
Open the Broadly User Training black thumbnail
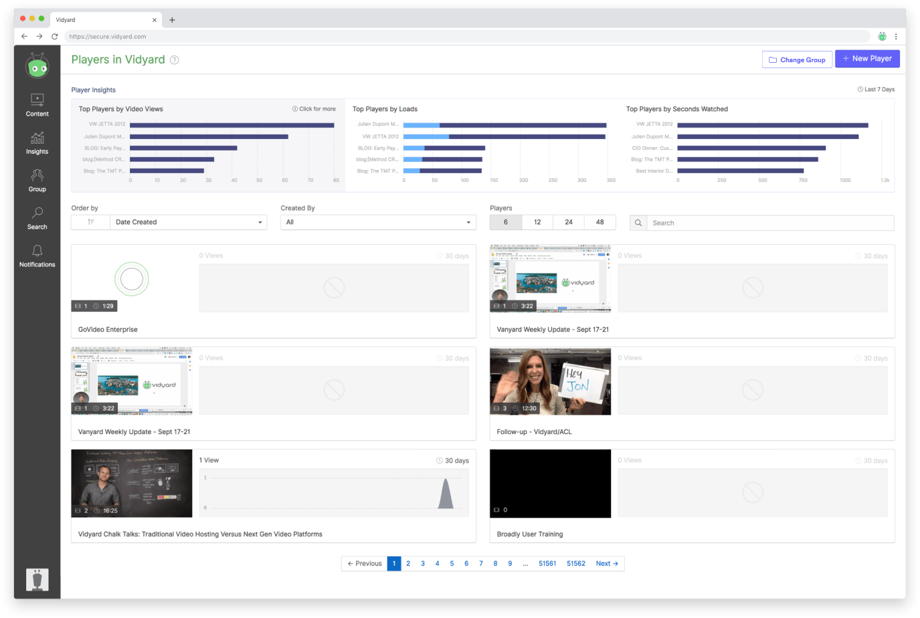pyautogui.click(x=550, y=484)
